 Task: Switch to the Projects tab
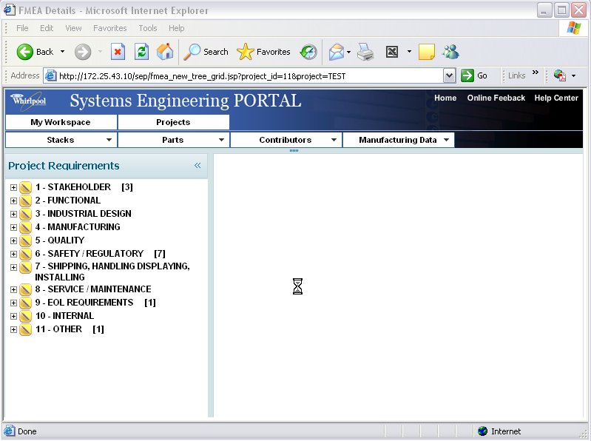(173, 122)
